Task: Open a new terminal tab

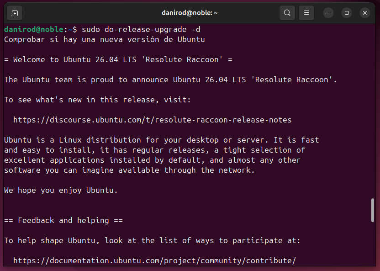Action: click(x=14, y=13)
